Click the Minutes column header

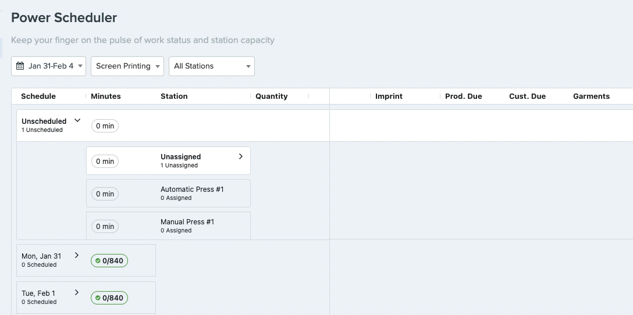click(106, 96)
